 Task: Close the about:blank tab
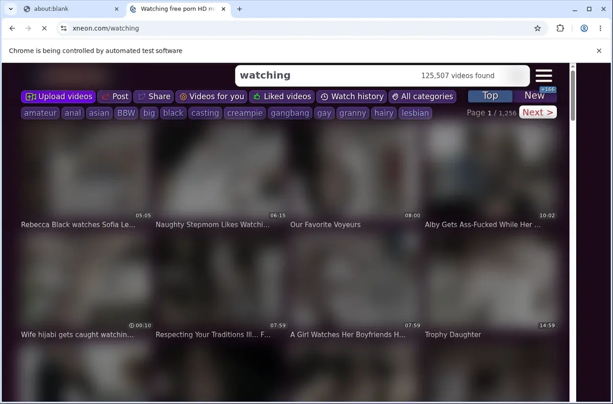pos(116,9)
